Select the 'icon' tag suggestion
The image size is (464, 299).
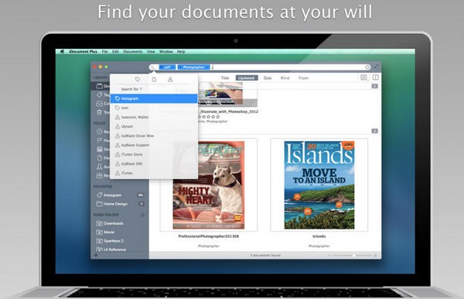click(x=154, y=108)
